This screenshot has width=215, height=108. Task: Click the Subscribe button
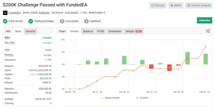[204, 20]
